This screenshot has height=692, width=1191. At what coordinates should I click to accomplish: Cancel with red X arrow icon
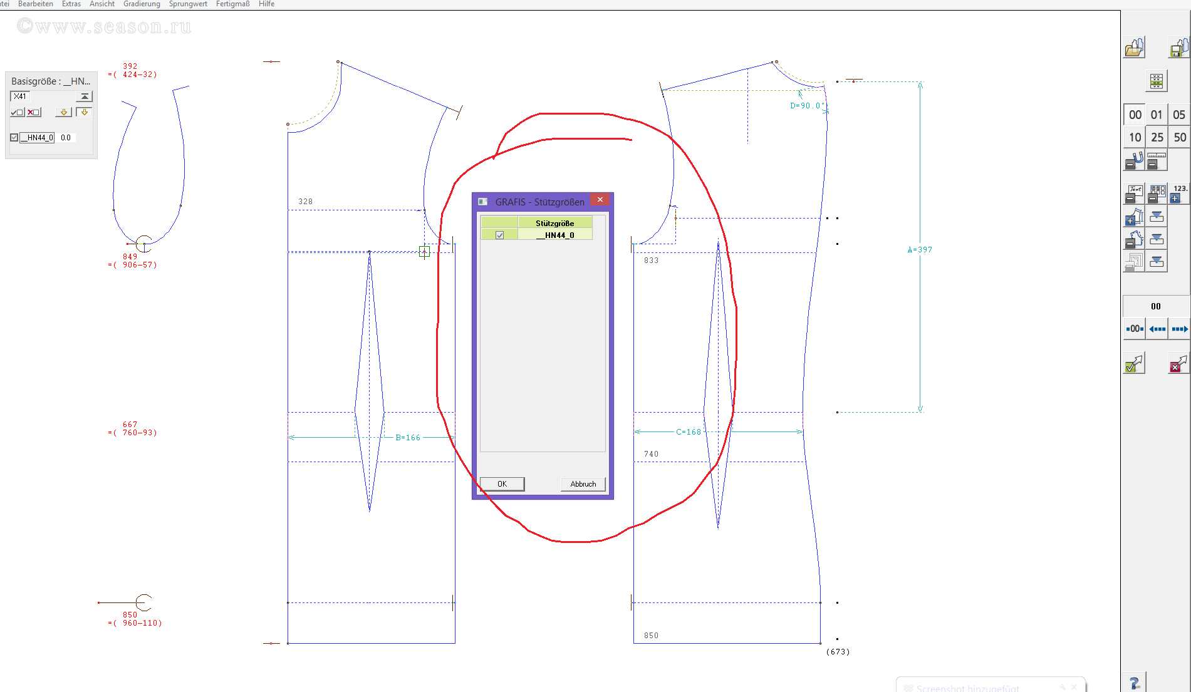point(1178,363)
